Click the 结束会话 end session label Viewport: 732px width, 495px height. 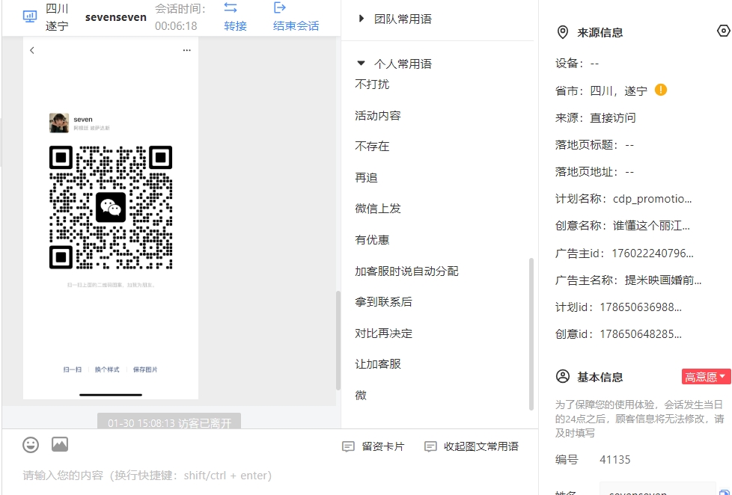click(296, 25)
